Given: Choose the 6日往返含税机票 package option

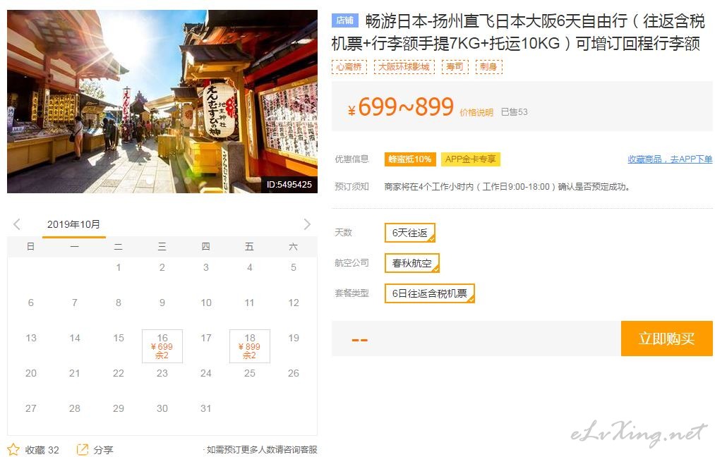Looking at the screenshot, I should [x=430, y=293].
